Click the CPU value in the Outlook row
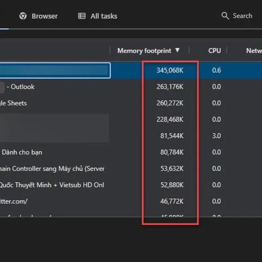Image resolution: width=262 pixels, height=262 pixels. 216,87
